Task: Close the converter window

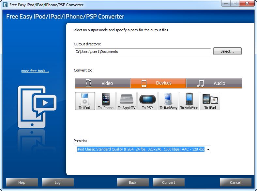Action: [247, 4]
